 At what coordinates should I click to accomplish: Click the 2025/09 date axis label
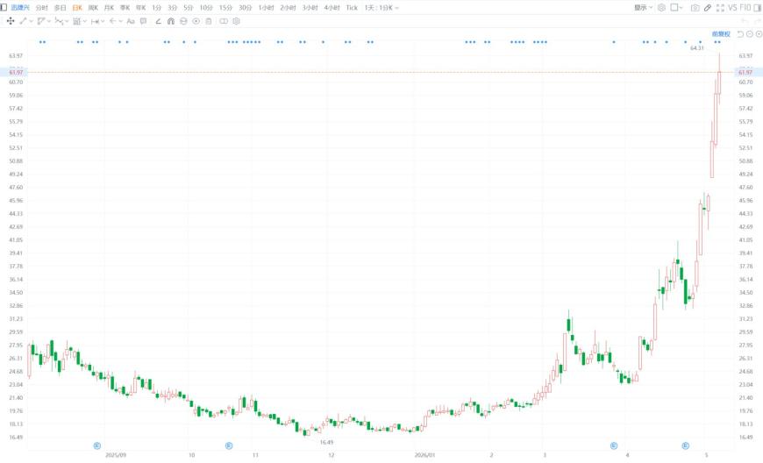coord(116,455)
